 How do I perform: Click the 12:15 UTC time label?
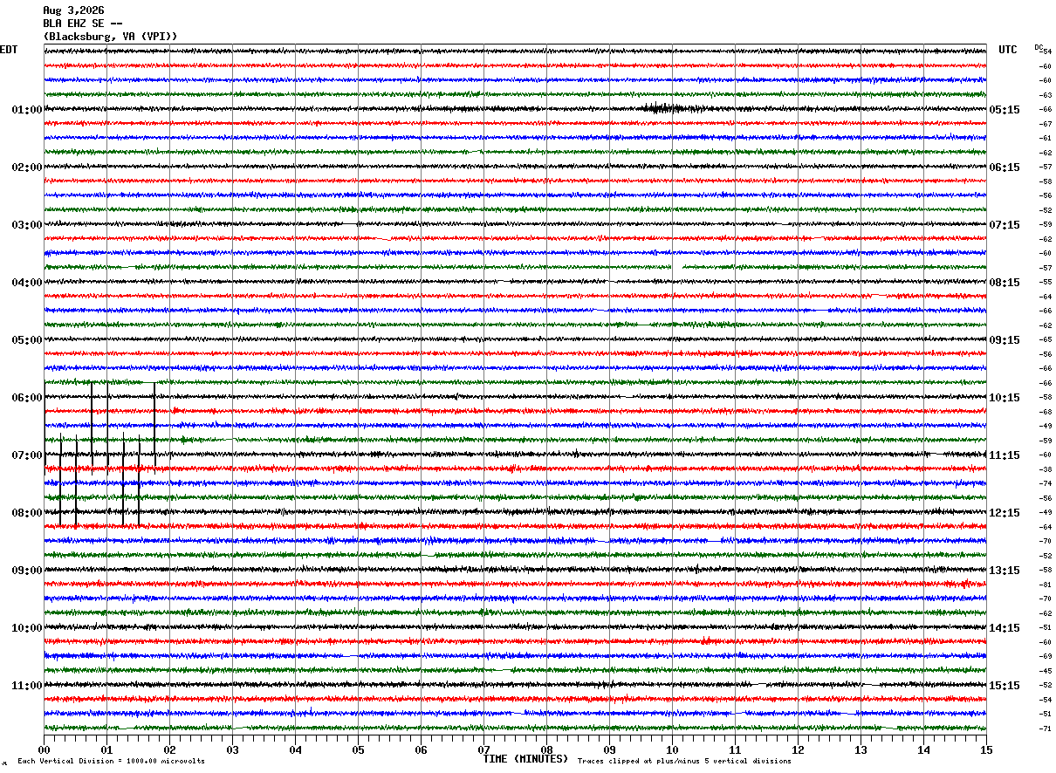coord(1005,513)
